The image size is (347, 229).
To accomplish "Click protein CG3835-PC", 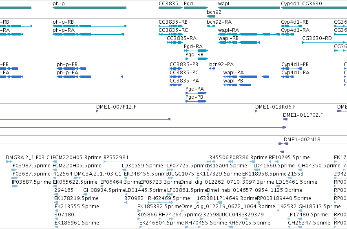I will coord(176,77).
